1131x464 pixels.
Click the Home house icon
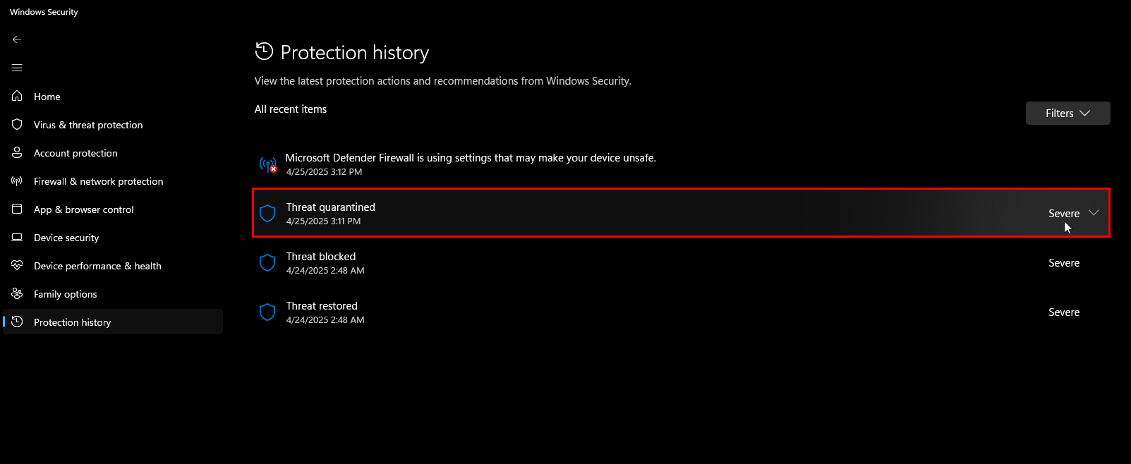pos(17,96)
